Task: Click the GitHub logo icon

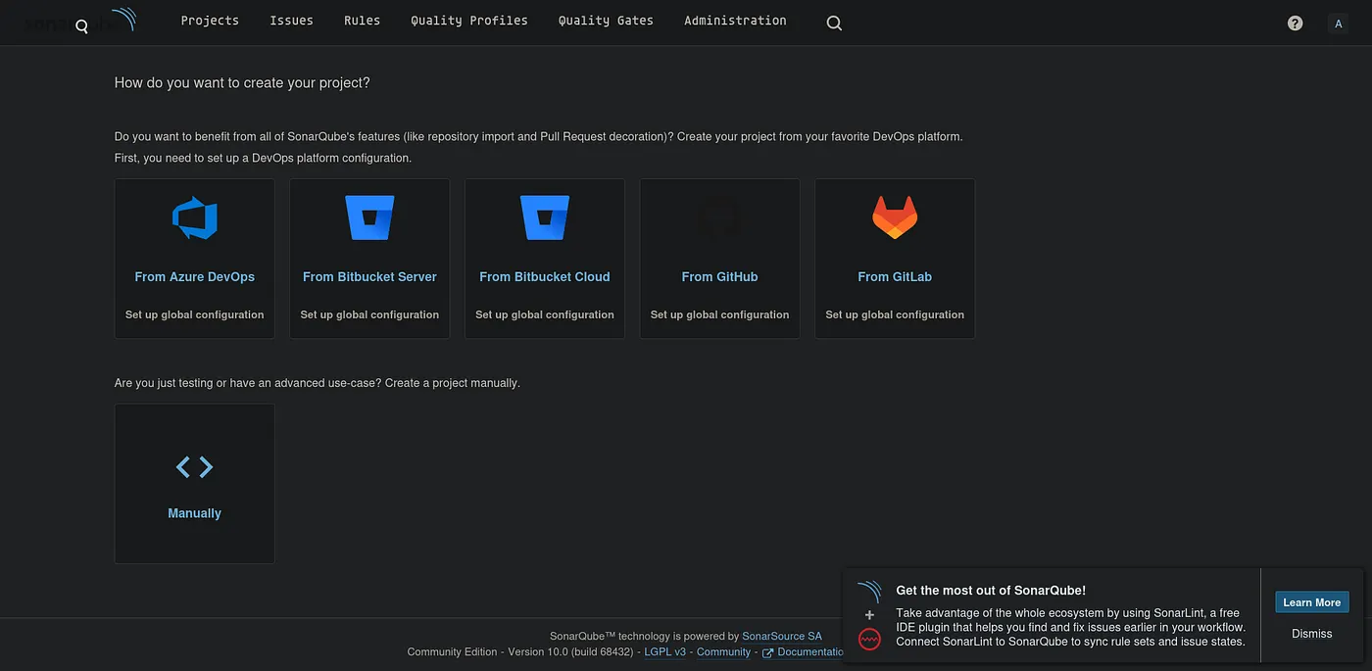Action: (719, 217)
